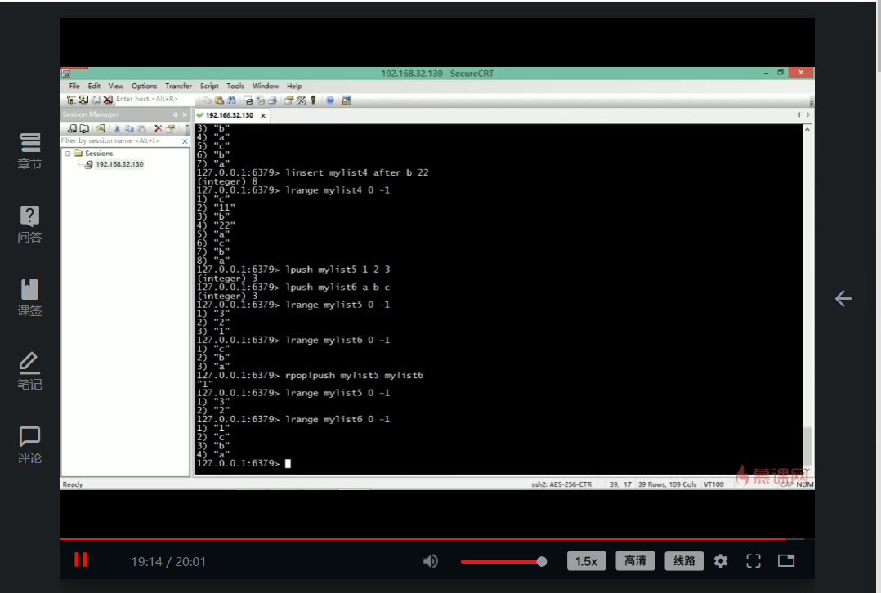Image resolution: width=881 pixels, height=593 pixels.
Task: Click the Print Screen toolbar icon
Action: click(248, 100)
